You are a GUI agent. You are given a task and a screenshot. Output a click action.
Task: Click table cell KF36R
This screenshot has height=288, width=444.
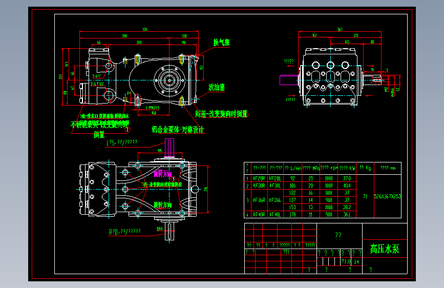(259, 200)
